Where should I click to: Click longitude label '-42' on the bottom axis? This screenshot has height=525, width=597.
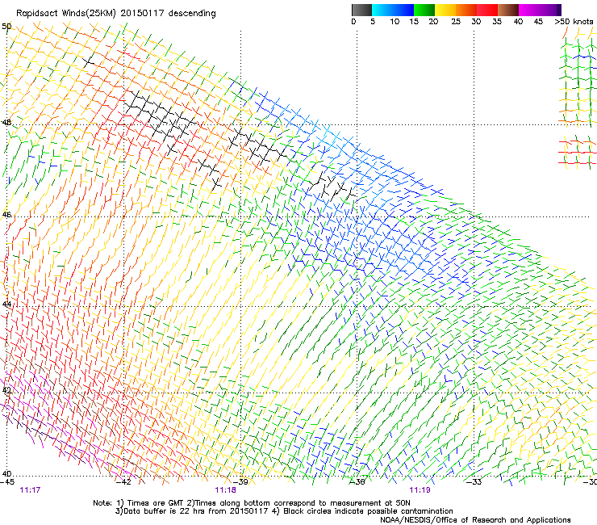coord(123,482)
